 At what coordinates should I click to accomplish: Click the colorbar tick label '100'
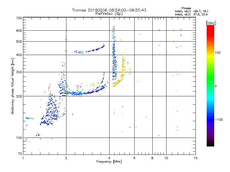pyautogui.click(x=218, y=53)
